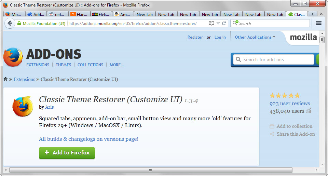Viewport: 328px width, 176px height.
Task: Open the COLLECTIONS menu
Action: [90, 65]
